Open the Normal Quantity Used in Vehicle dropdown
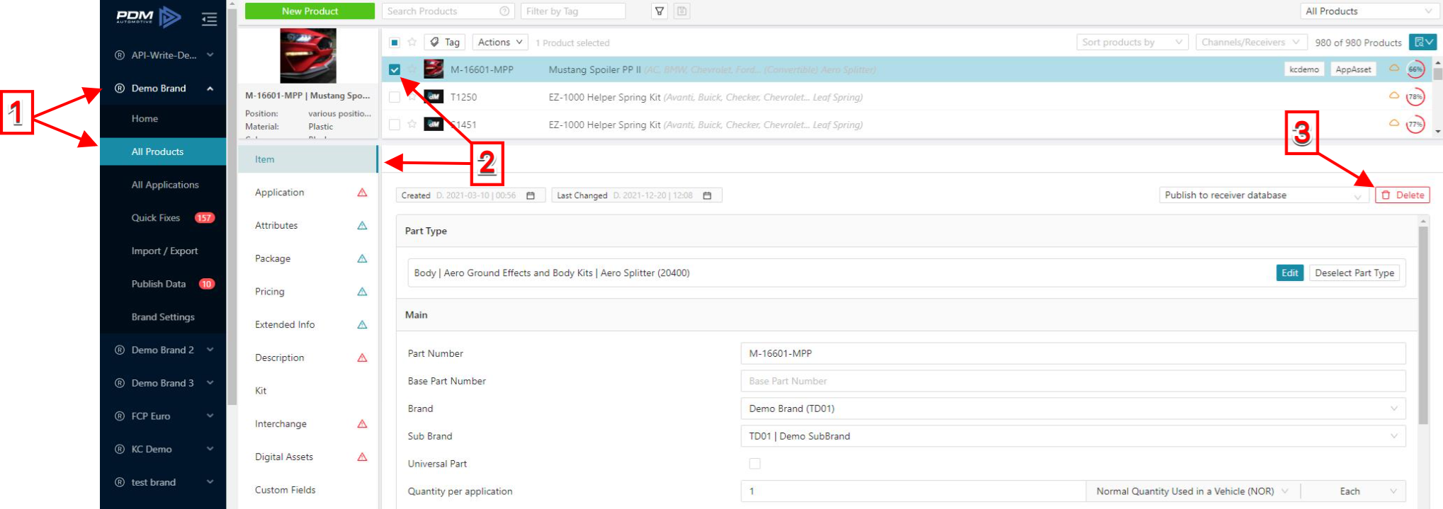1443x509 pixels. pyautogui.click(x=1193, y=491)
